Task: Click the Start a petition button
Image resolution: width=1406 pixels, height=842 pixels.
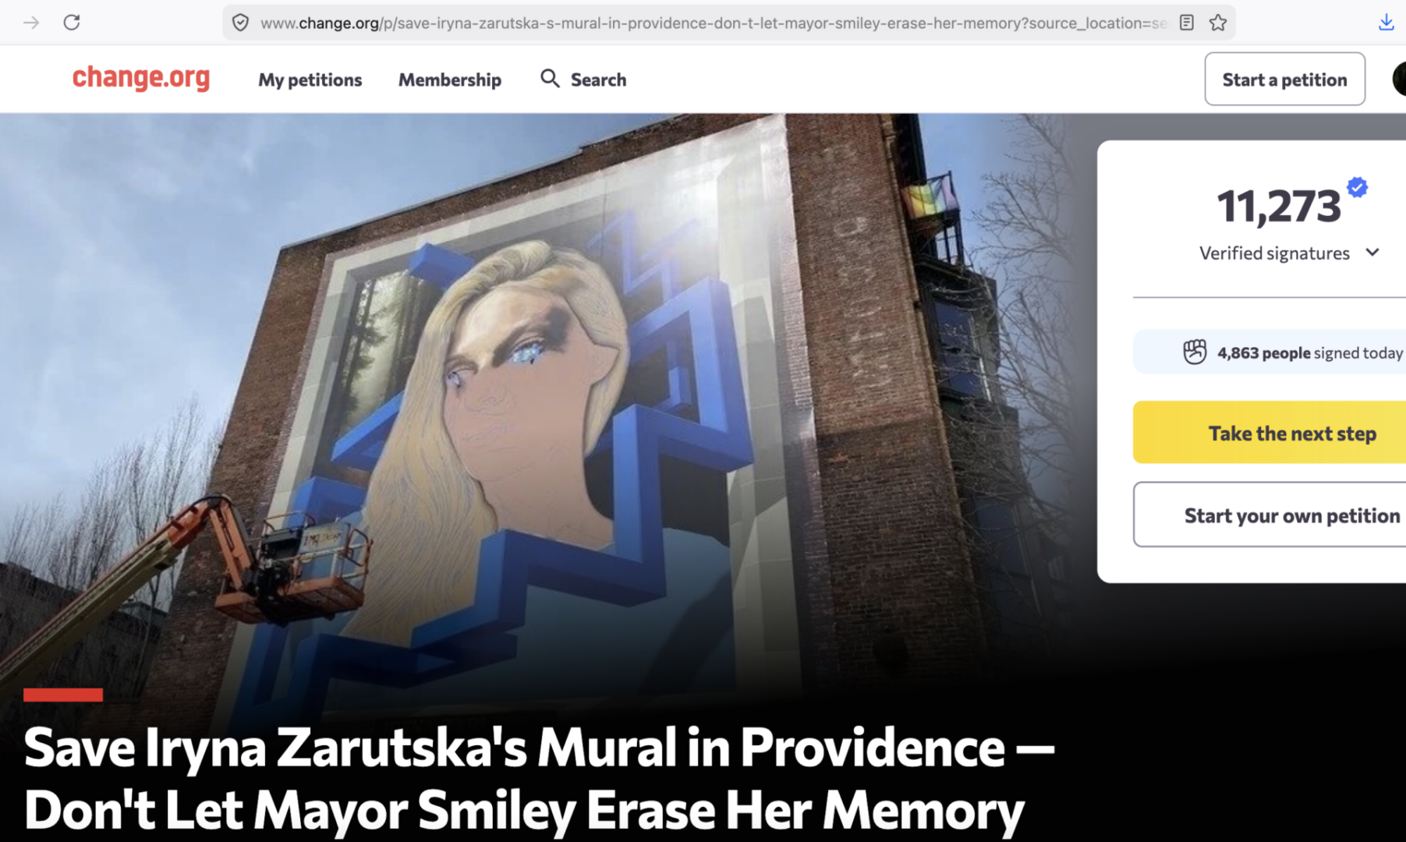Action: [x=1284, y=79]
